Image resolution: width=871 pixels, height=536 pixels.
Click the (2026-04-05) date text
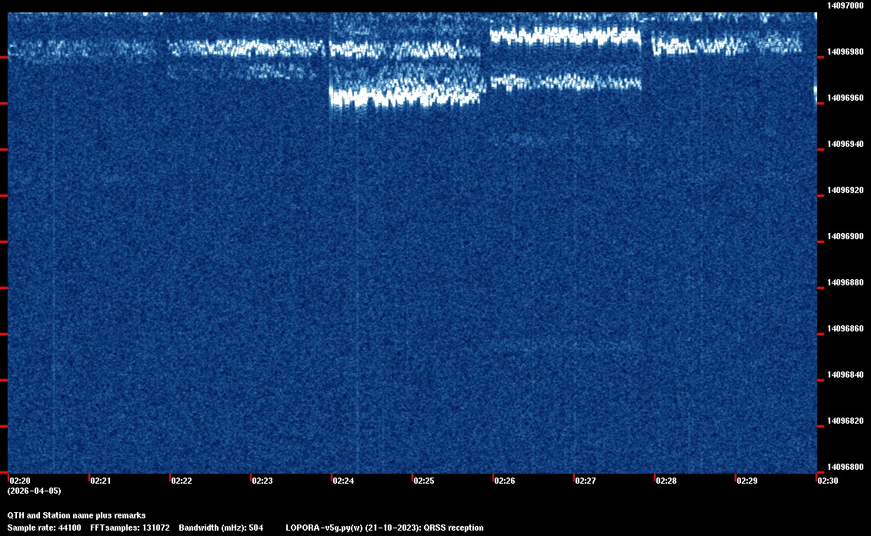pos(34,491)
